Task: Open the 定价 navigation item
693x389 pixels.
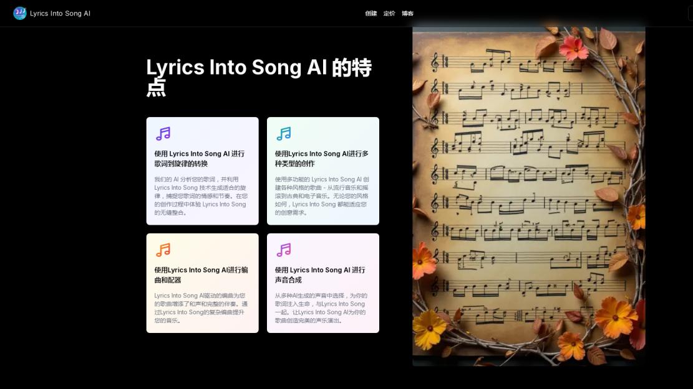Action: pos(389,13)
